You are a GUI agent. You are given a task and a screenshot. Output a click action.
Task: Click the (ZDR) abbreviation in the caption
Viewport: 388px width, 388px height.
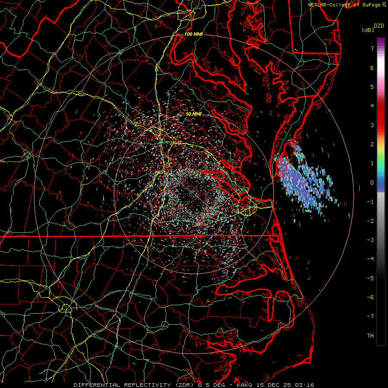click(x=185, y=385)
